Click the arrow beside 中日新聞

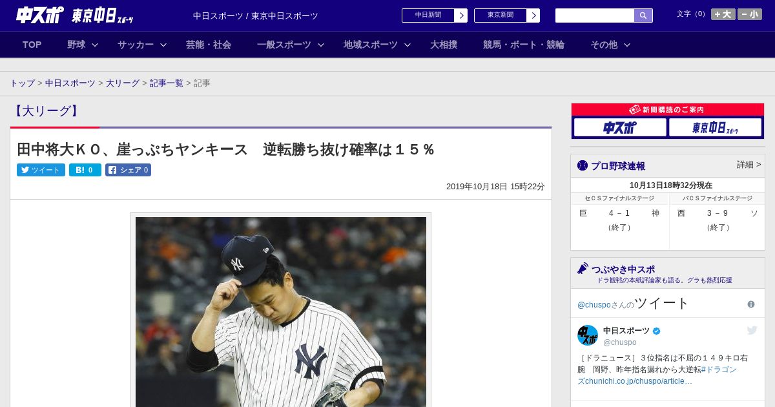(460, 16)
